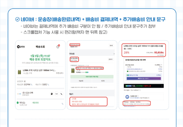Screen dimensions: 183x127
Task: Click the Npay logo
Action: [x=21, y=47]
